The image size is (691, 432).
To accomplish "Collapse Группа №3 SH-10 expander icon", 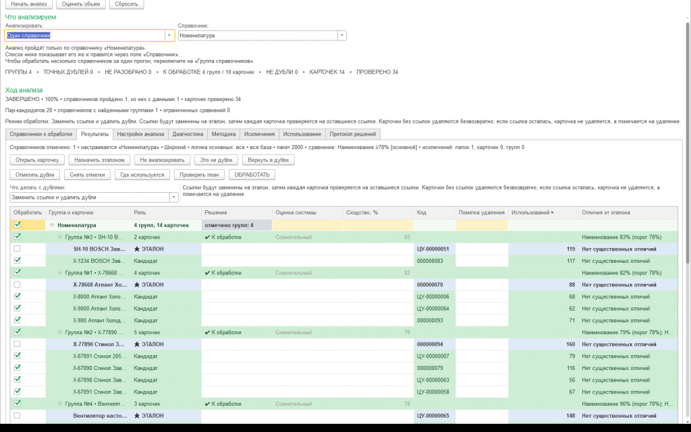I will [60, 237].
